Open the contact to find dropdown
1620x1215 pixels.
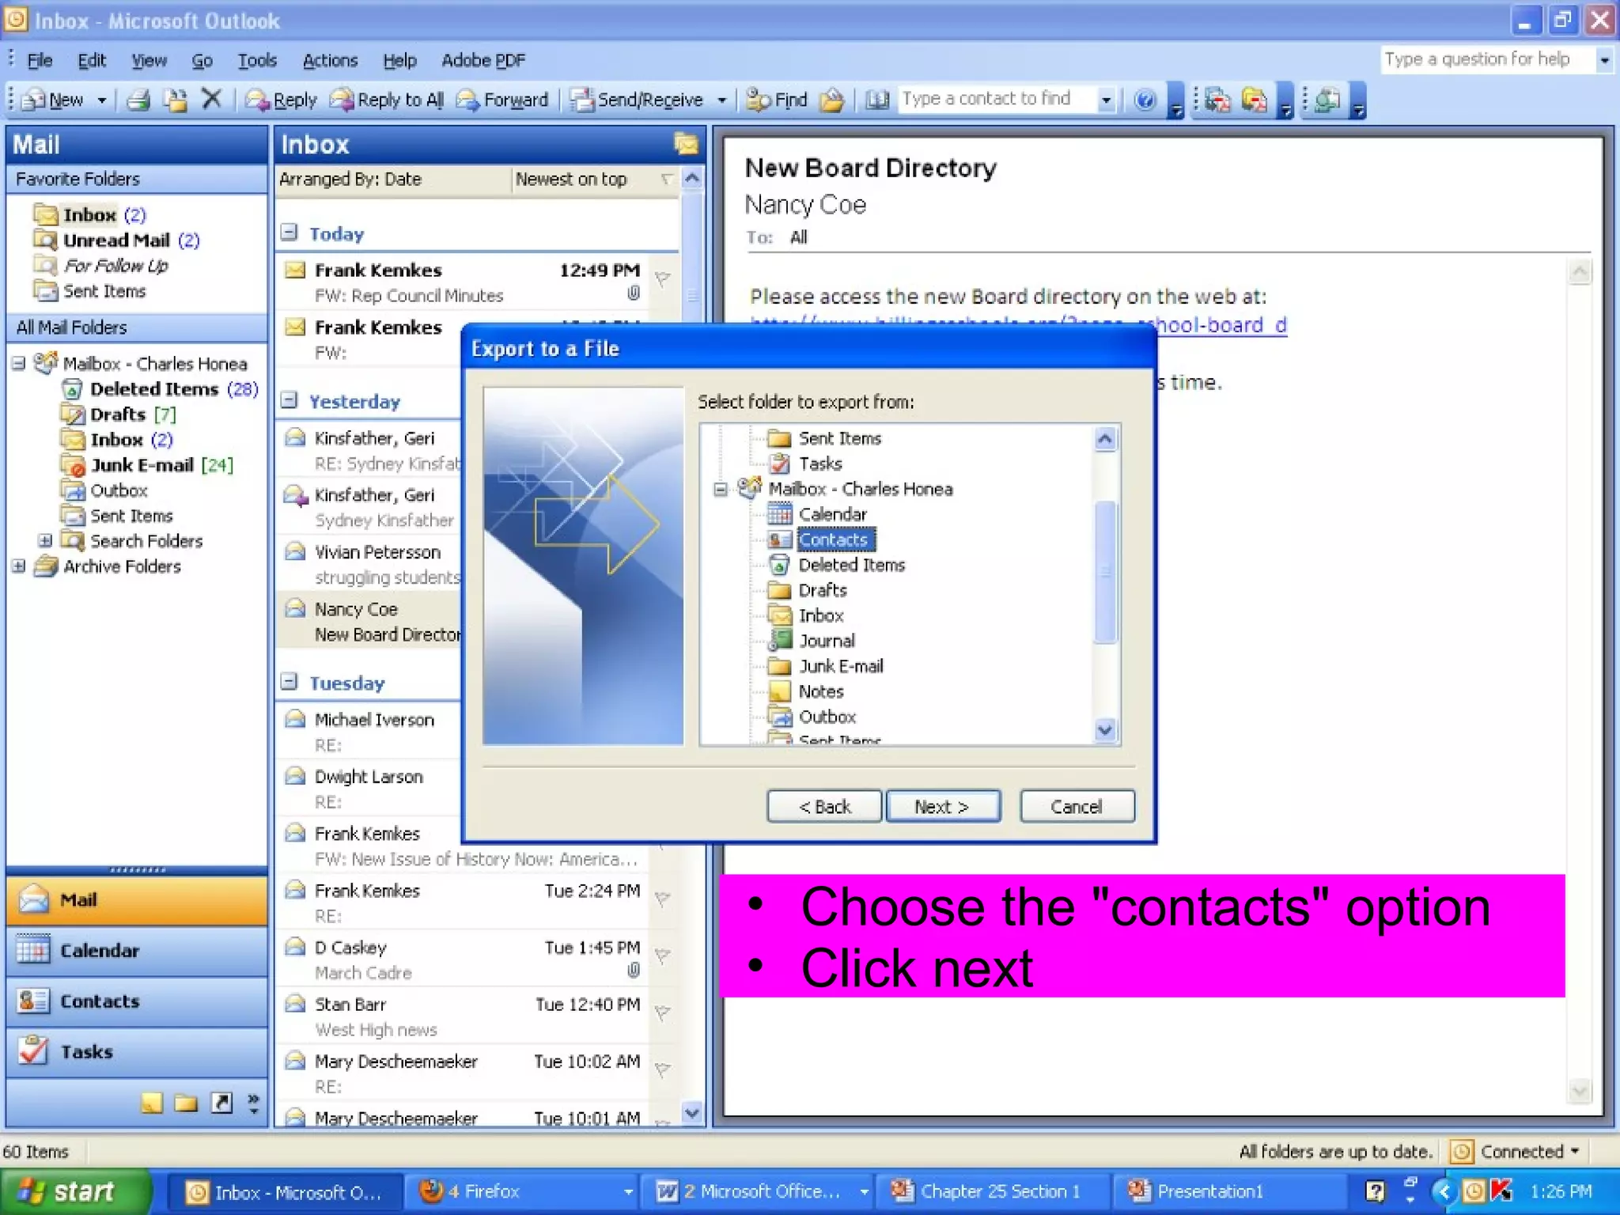pyautogui.click(x=1106, y=100)
